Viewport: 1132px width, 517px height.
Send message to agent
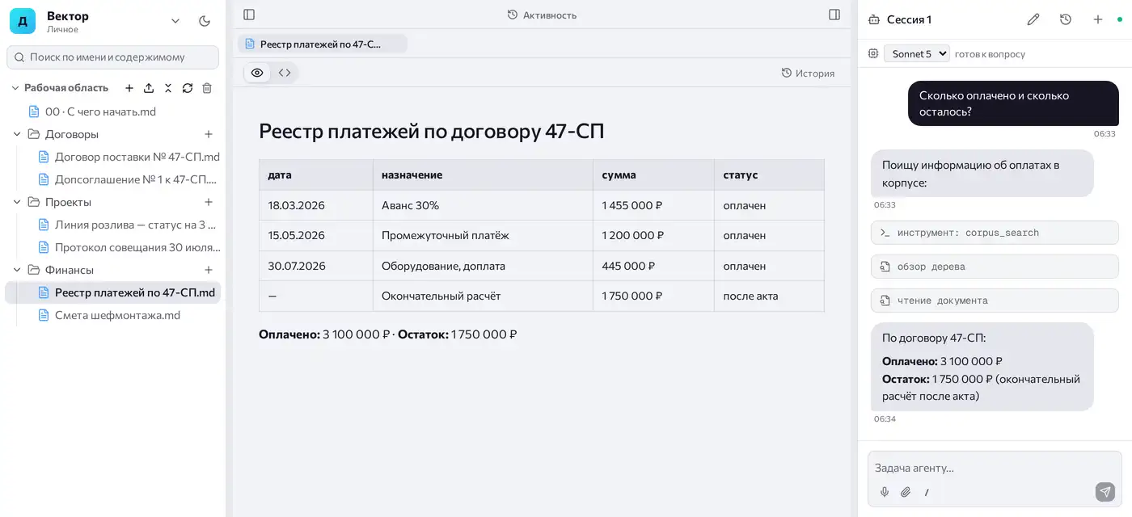(1105, 491)
